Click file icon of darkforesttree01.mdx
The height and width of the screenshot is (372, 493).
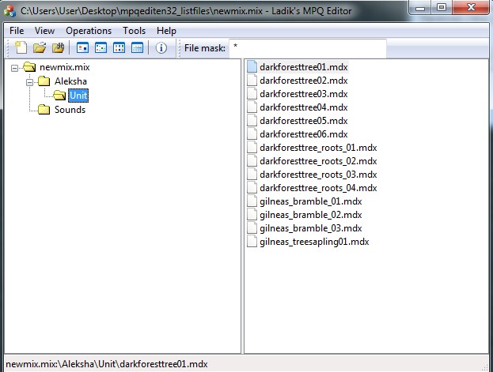point(252,67)
